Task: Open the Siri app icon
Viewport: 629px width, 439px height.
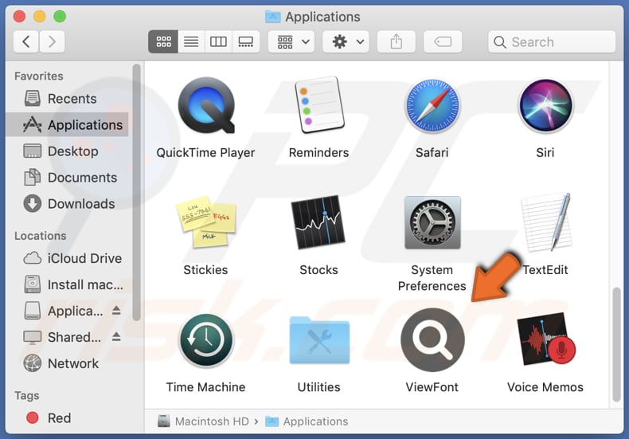Action: click(x=545, y=106)
